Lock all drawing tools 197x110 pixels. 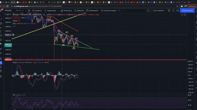[x=1, y=67]
